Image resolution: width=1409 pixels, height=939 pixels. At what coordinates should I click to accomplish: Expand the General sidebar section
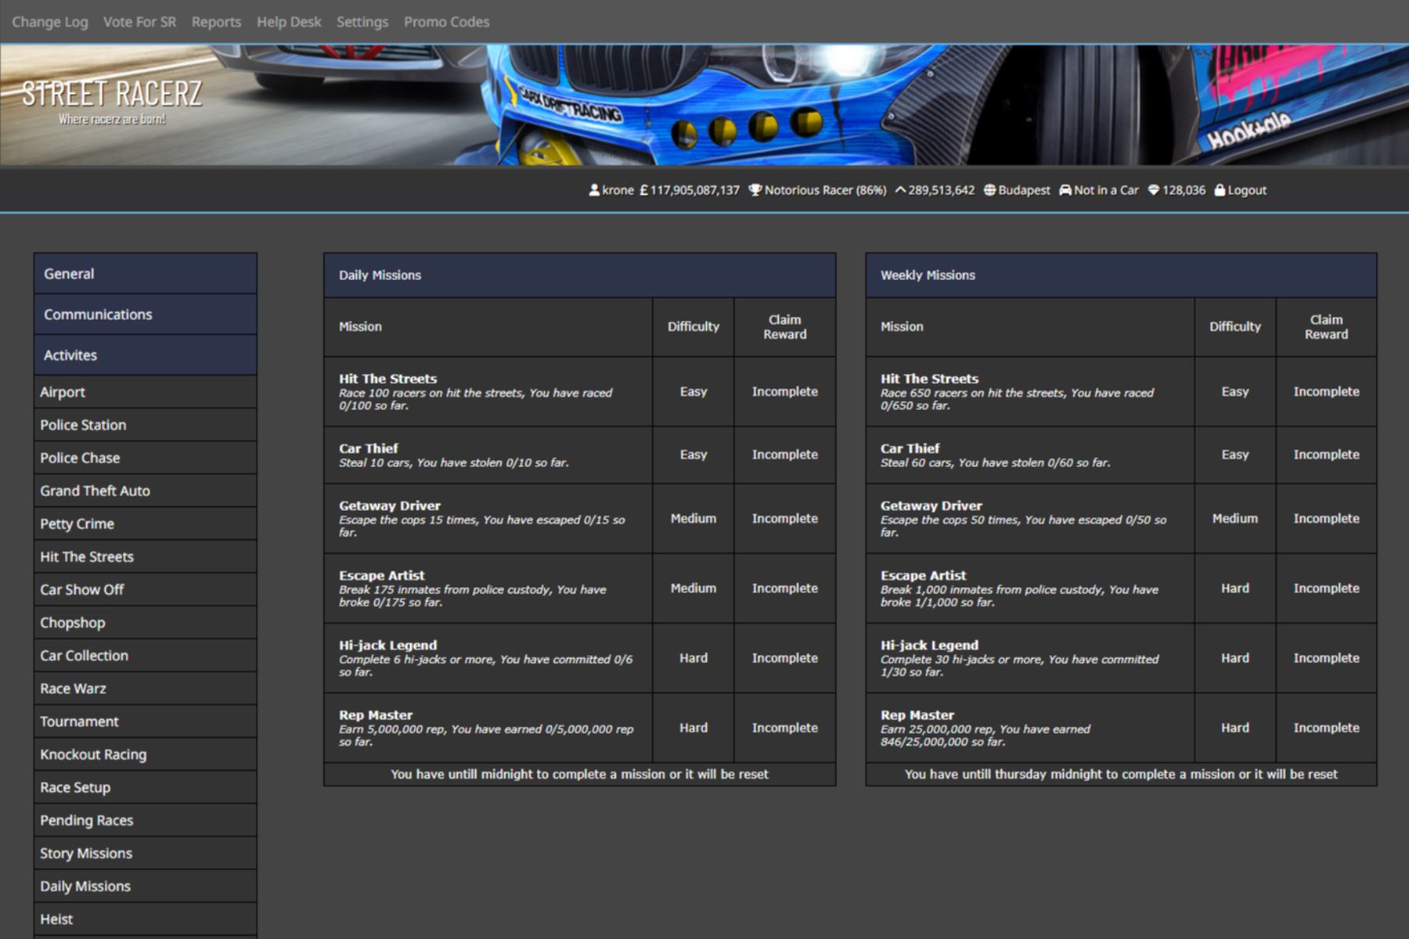pos(146,274)
